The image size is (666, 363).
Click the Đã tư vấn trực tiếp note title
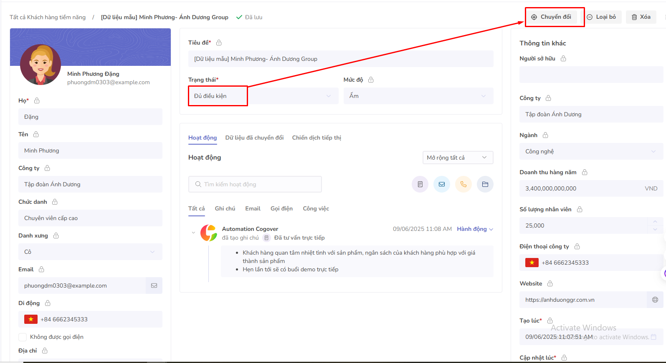299,238
